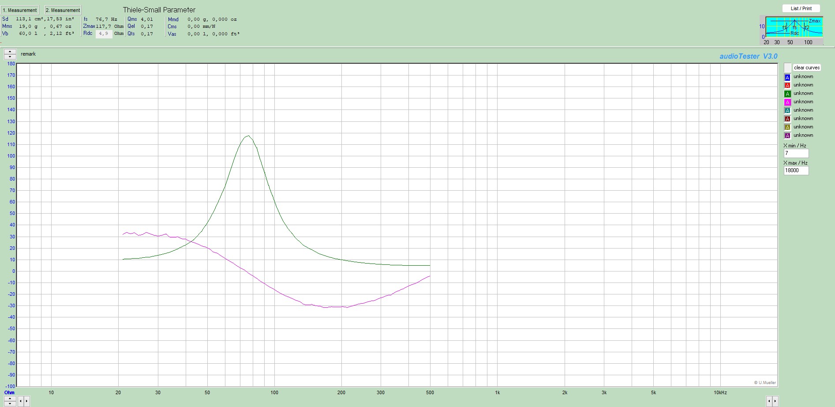Focus the X max / Hz input field

pyautogui.click(x=796, y=170)
